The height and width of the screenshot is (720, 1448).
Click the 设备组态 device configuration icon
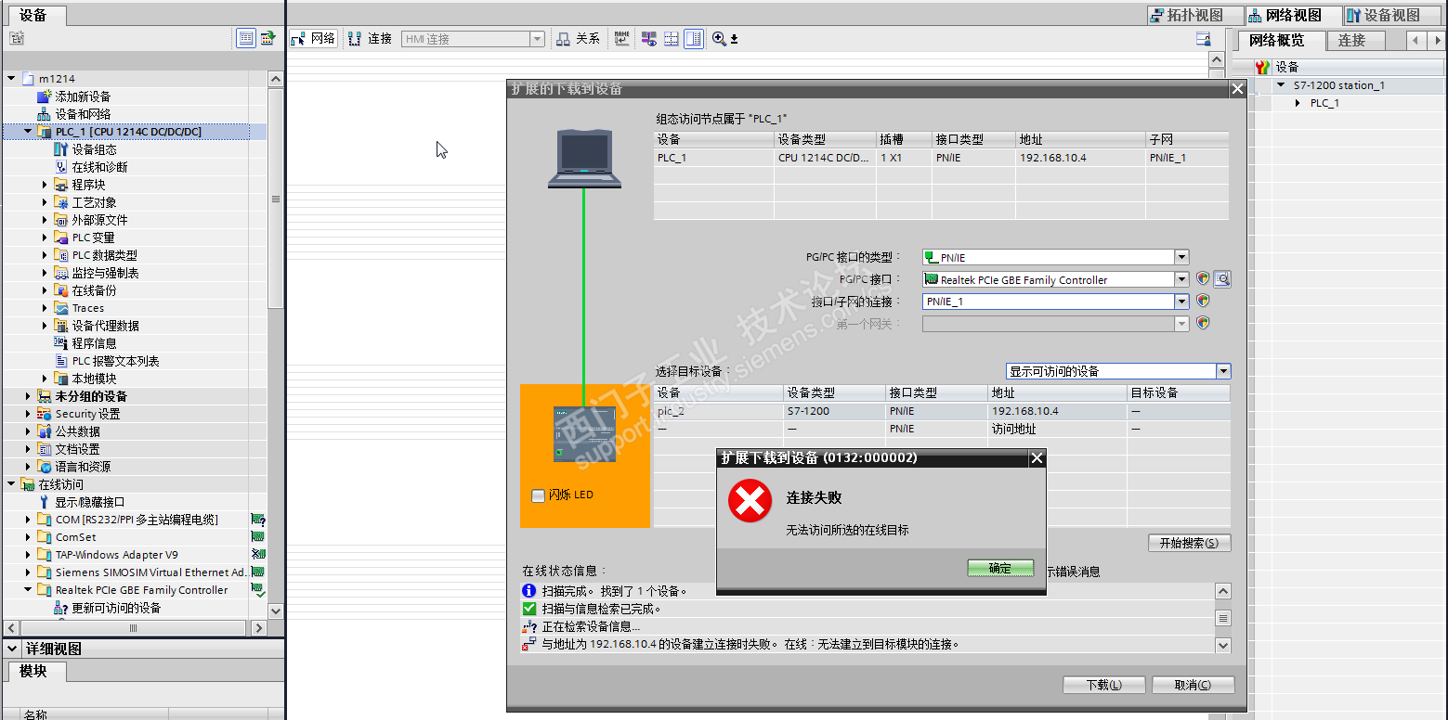(x=61, y=149)
